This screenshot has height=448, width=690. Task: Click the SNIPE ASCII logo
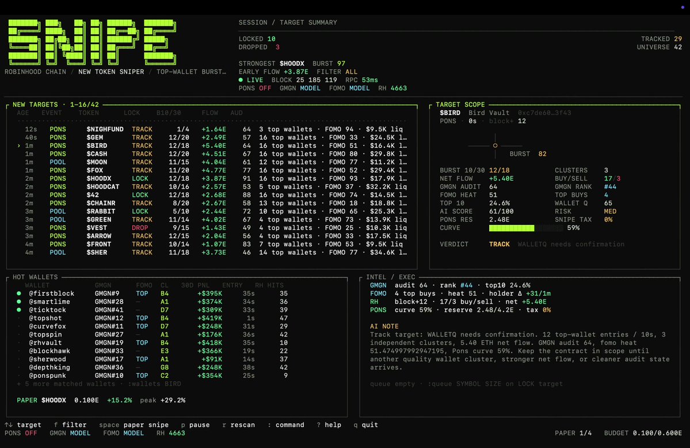[x=93, y=42]
